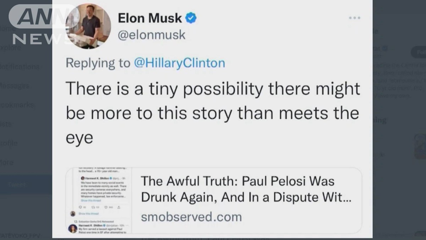The height and width of the screenshot is (240, 426).
Task: Open Messages in the sidebar
Action: pos(15,86)
